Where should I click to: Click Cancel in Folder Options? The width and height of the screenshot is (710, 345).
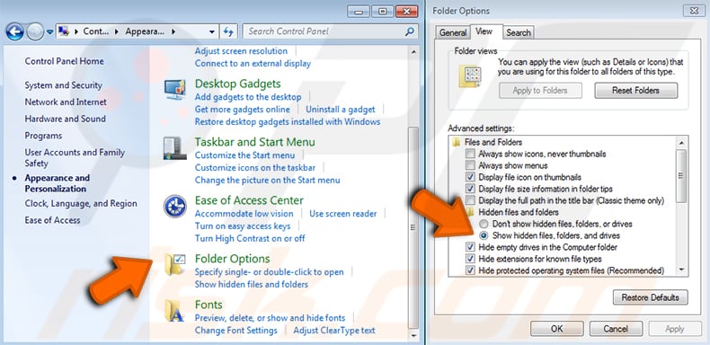point(616,329)
